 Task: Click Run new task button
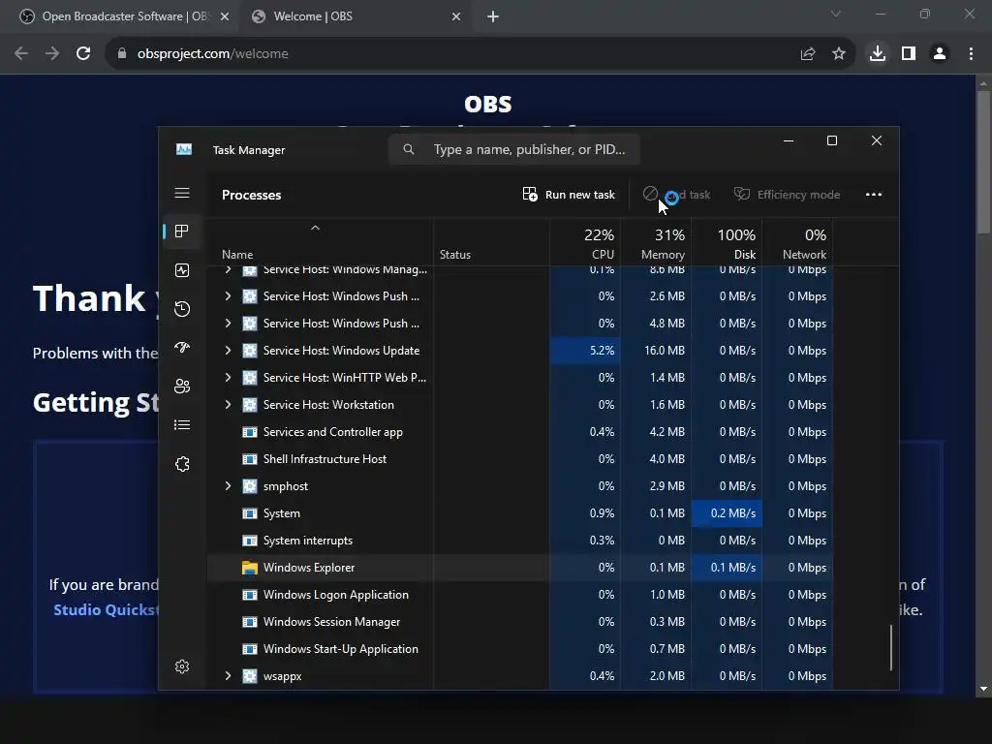coord(569,195)
